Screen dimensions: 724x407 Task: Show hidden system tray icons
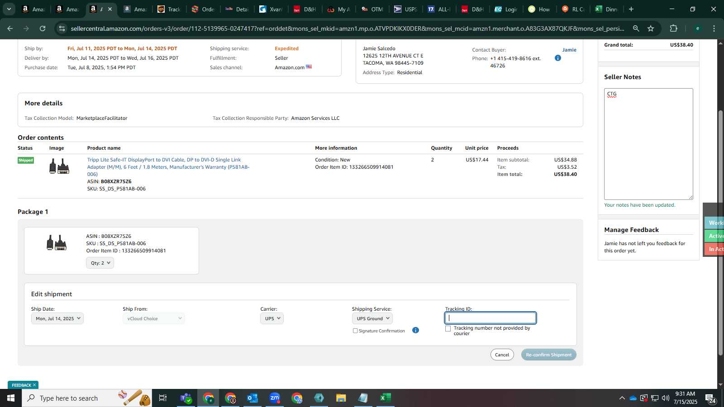point(622,398)
